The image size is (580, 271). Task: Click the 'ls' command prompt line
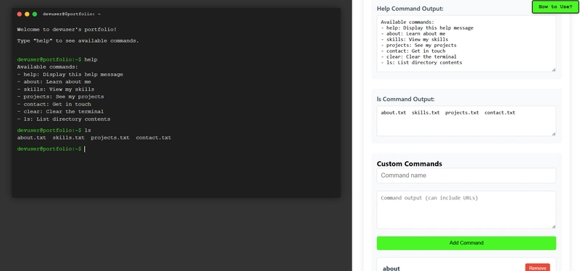[x=54, y=131]
